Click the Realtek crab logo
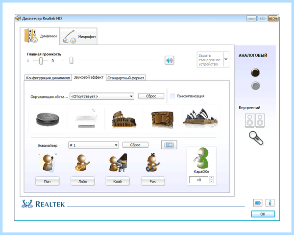The image size is (294, 235). tap(27, 204)
